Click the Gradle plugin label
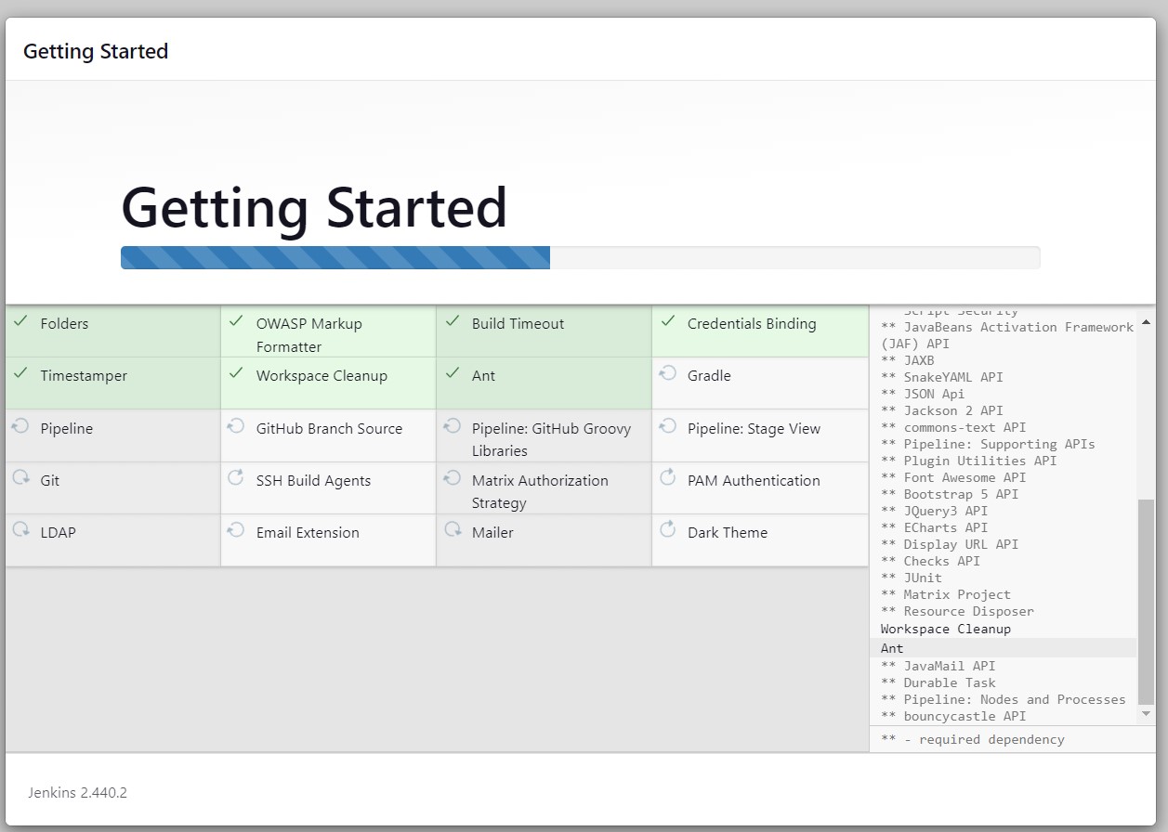 (x=709, y=376)
